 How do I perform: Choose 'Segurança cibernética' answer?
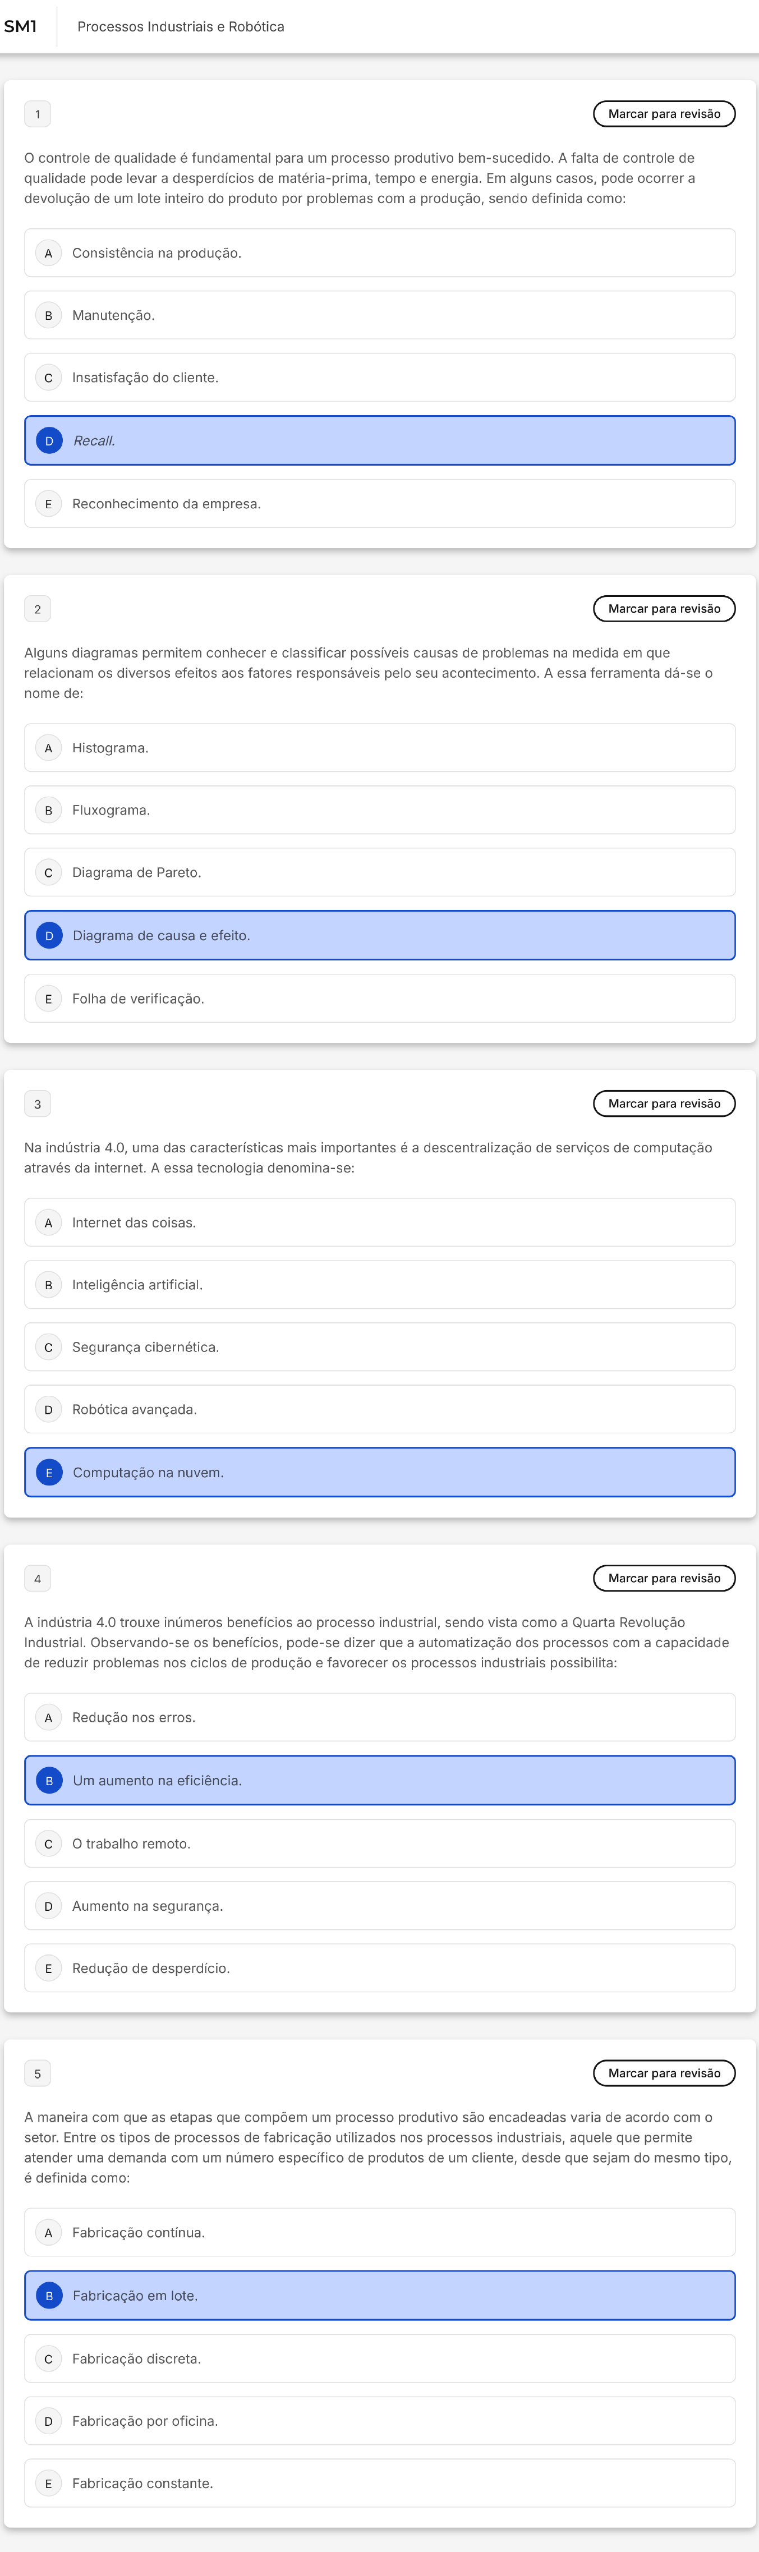[379, 1348]
